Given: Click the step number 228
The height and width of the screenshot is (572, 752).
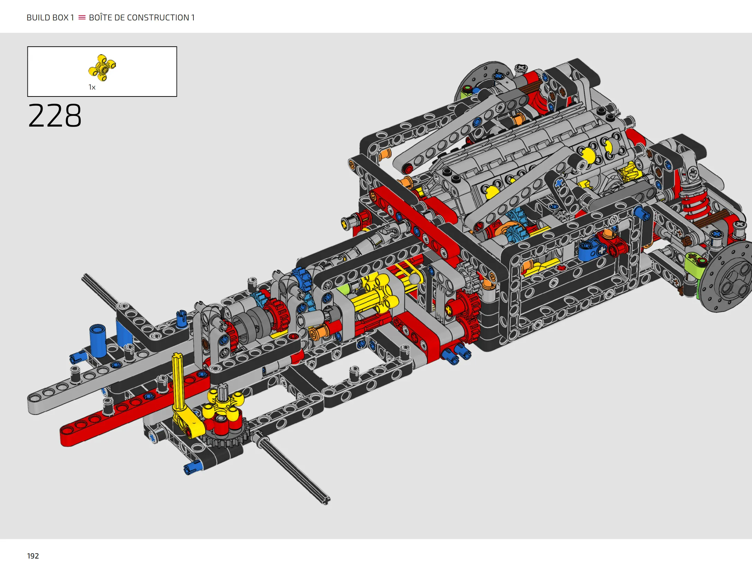Looking at the screenshot, I should coord(55,116).
